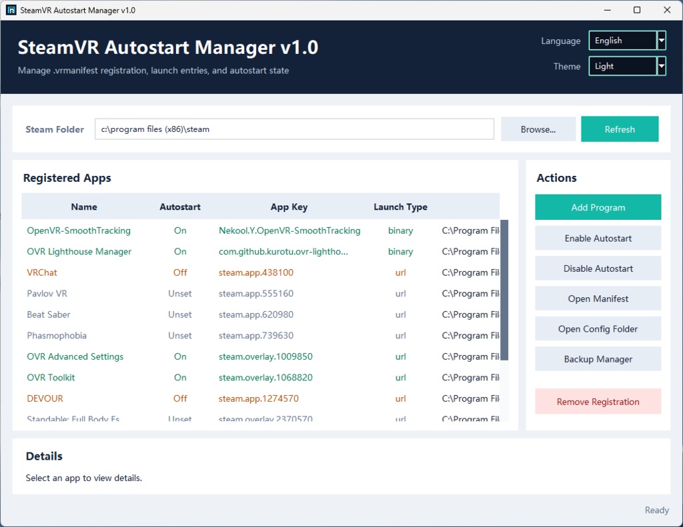
Task: Click the Unset autostart value for Beat Saber
Action: [x=180, y=314]
